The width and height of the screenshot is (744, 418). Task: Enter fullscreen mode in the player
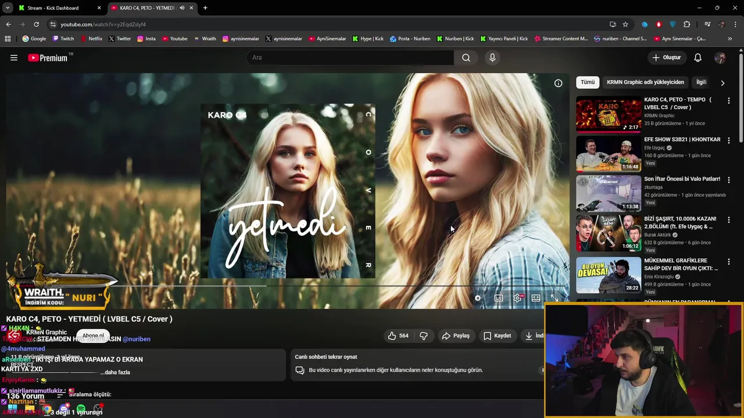555,298
